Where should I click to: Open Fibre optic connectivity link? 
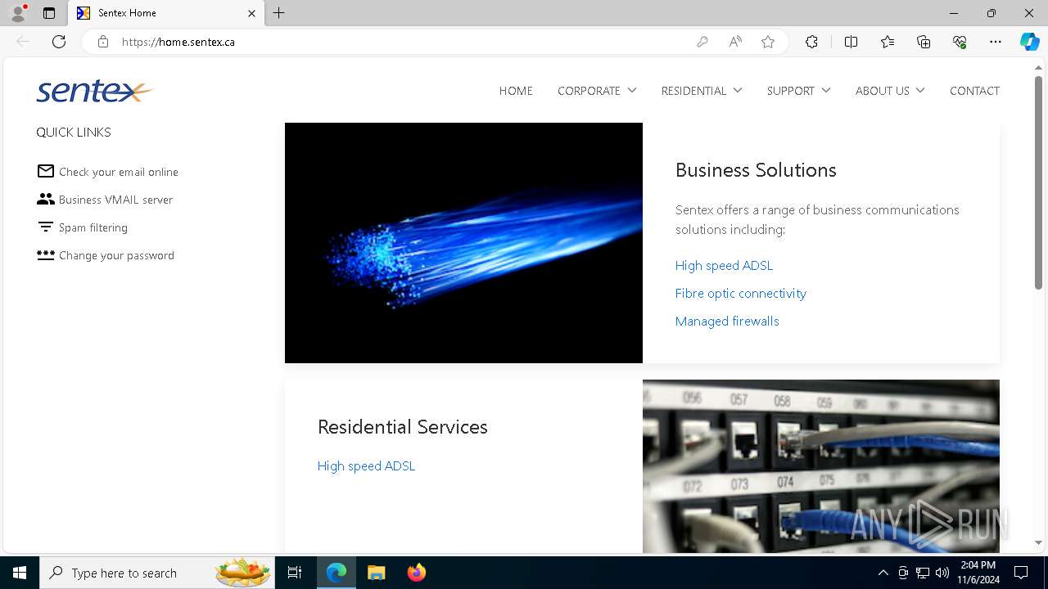pyautogui.click(x=741, y=293)
